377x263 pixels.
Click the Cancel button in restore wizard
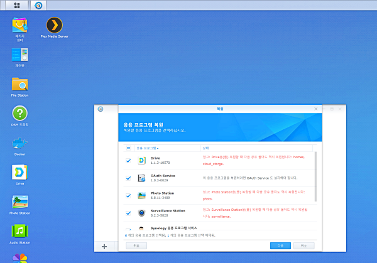click(303, 245)
